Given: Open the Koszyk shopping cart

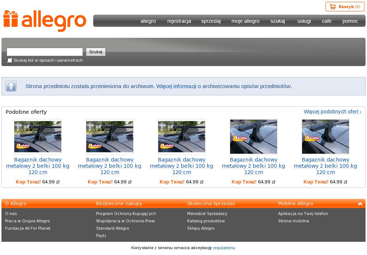Looking at the screenshot, I should coord(345,7).
